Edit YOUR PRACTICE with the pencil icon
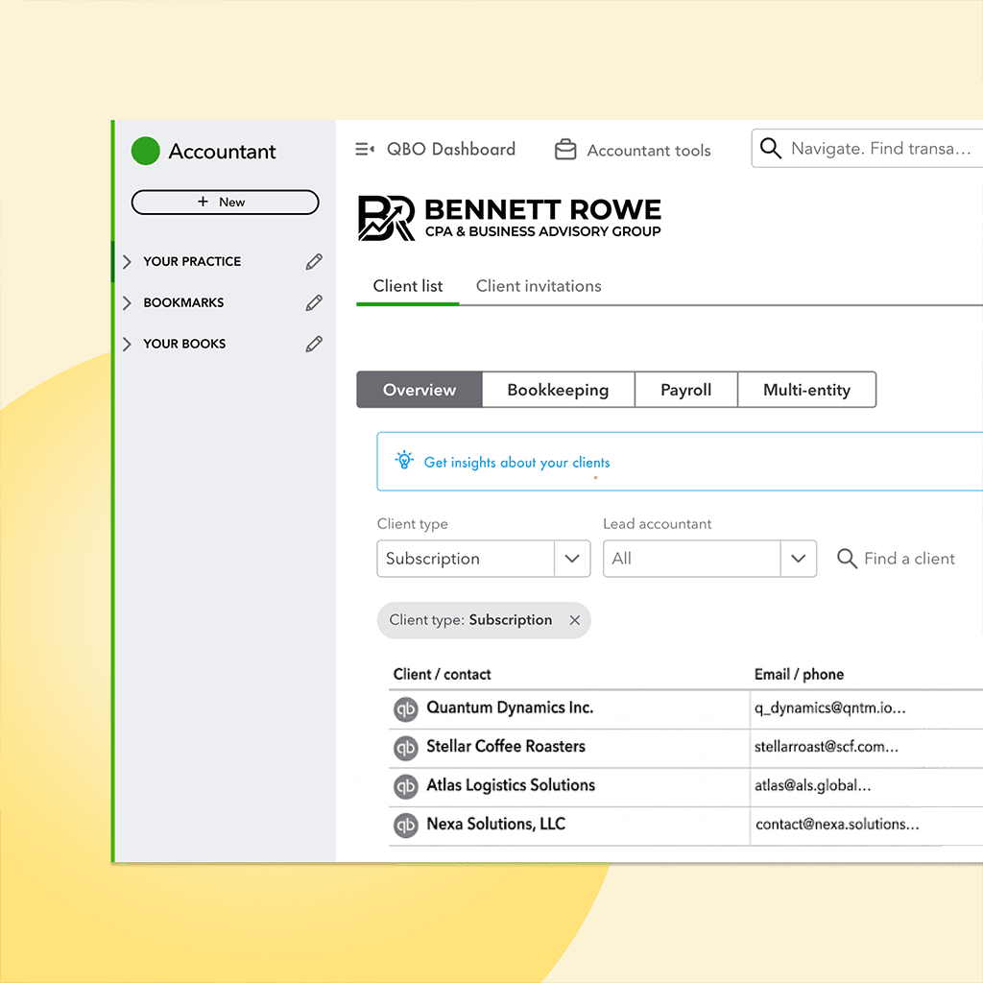This screenshot has width=983, height=983. (x=314, y=261)
